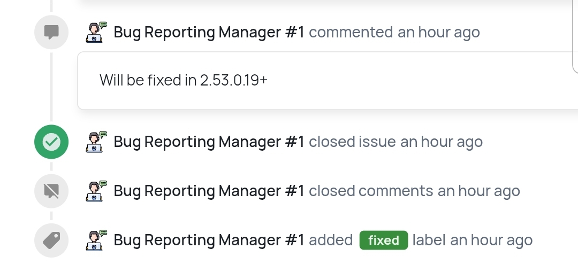This screenshot has height=272, width=578.
Task: Click the 'an hour ago' timestamp on the closed comments row
Action: (478, 191)
